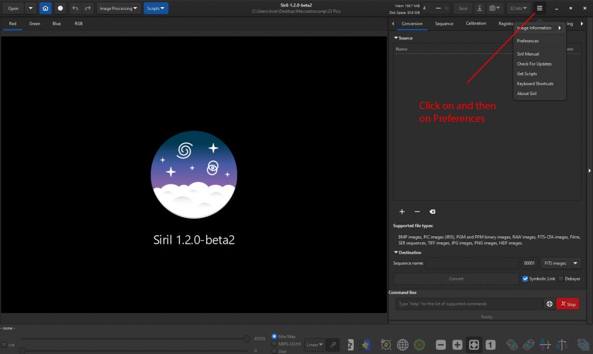Expand the Image Information submenu
Viewport: 593px width, 354px height.
tap(539, 28)
